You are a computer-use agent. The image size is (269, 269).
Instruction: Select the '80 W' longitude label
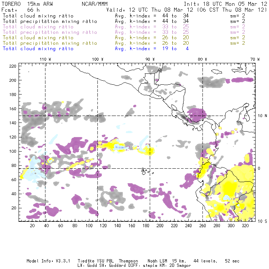202,59
